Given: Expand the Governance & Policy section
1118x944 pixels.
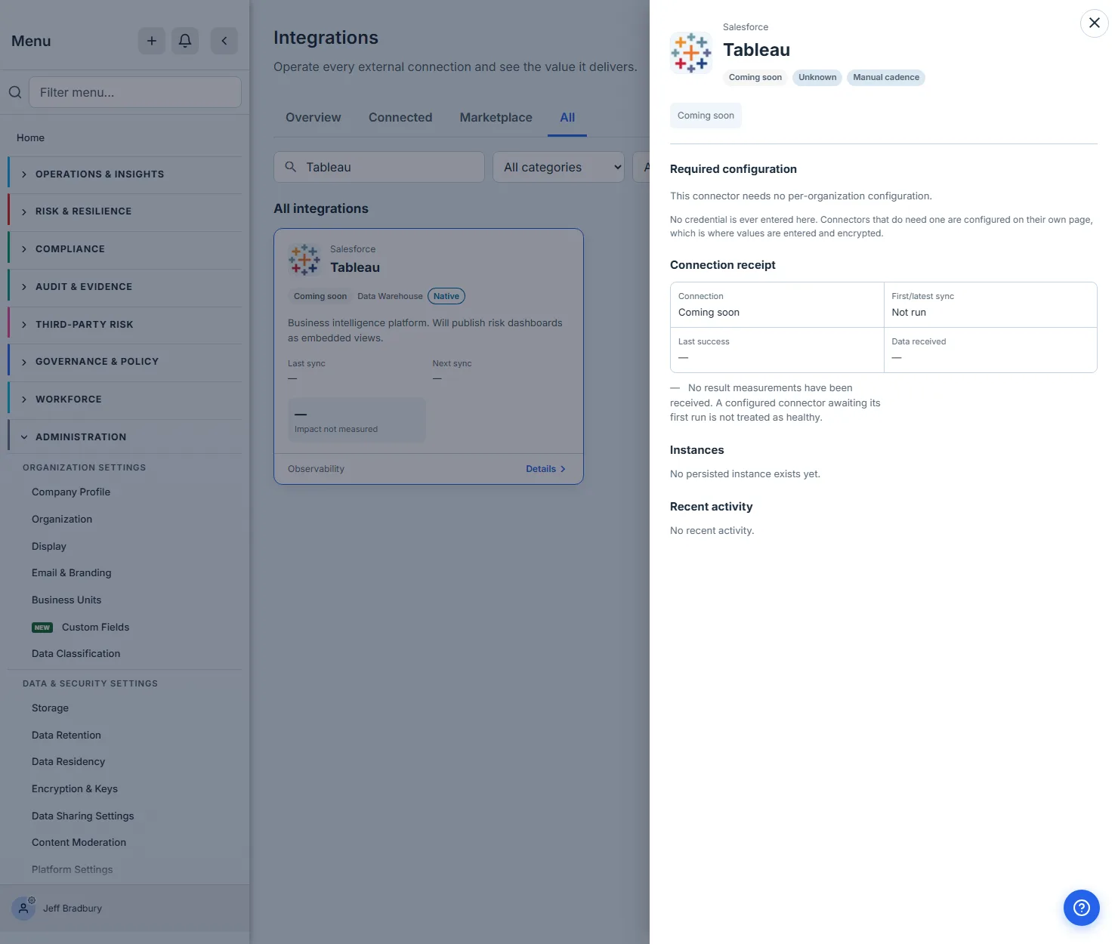Looking at the screenshot, I should pyautogui.click(x=125, y=362).
